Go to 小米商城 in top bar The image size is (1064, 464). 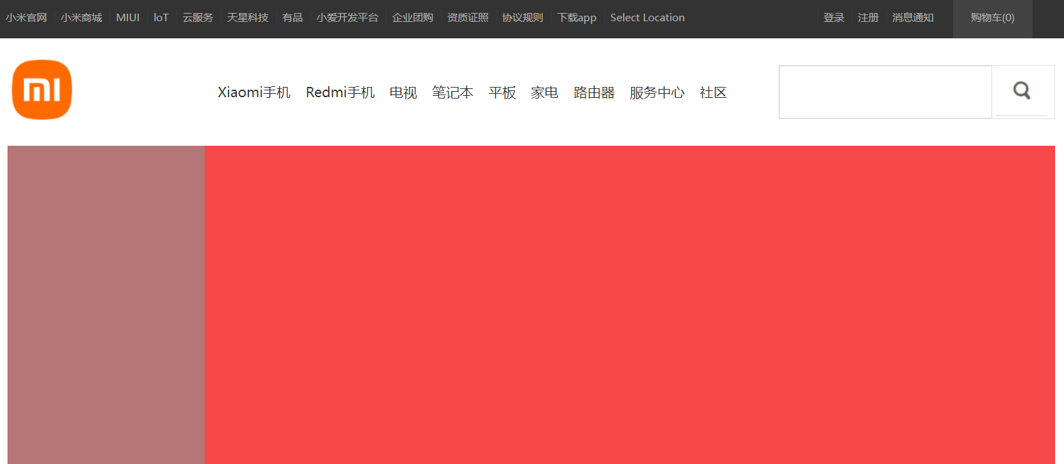coord(81,18)
